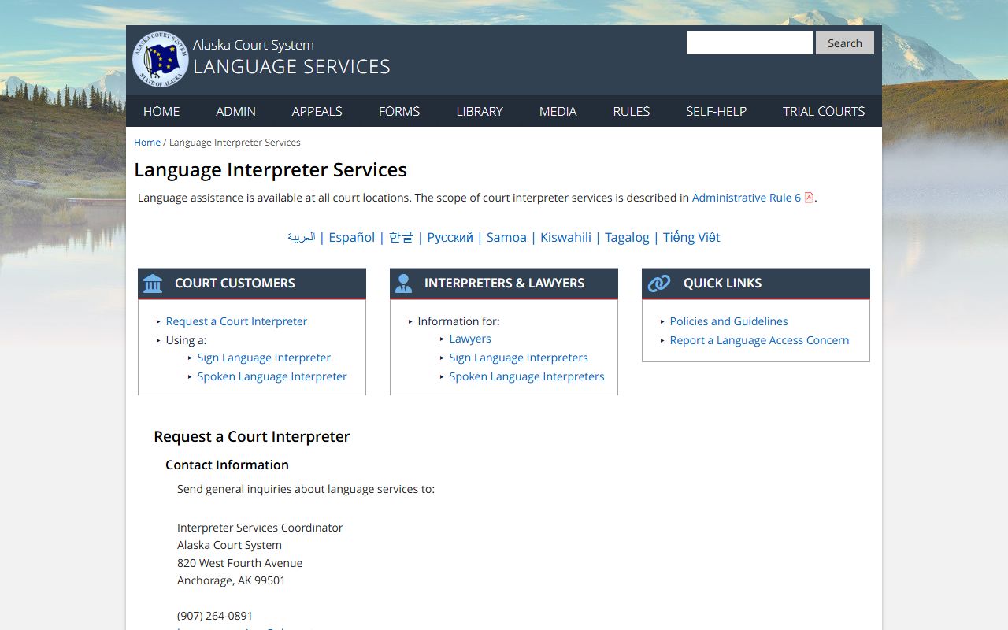Open the LIBRARY navigation item
This screenshot has width=1008, height=630.
[x=480, y=111]
